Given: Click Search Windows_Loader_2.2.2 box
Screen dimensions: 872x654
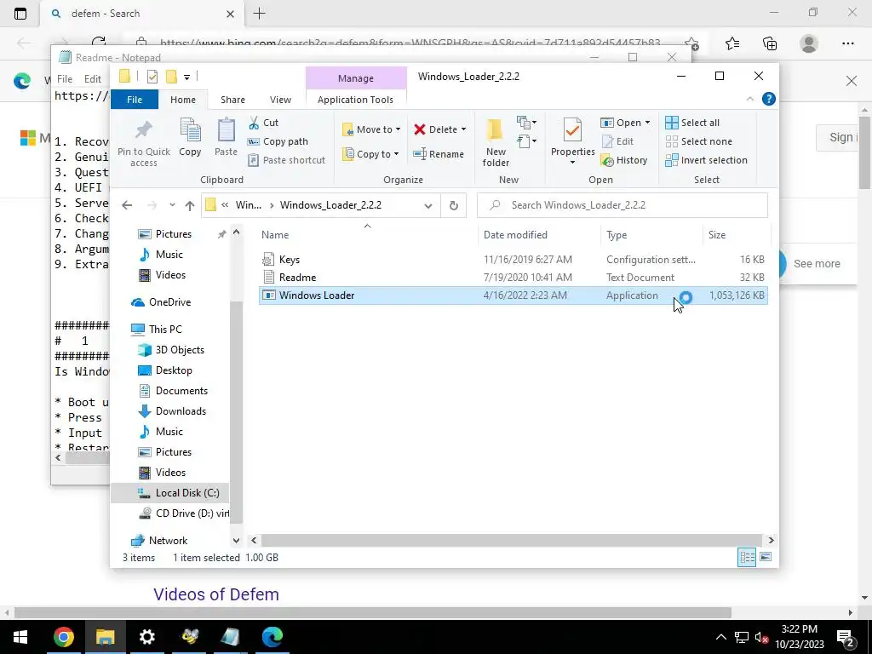Looking at the screenshot, I should tap(622, 205).
